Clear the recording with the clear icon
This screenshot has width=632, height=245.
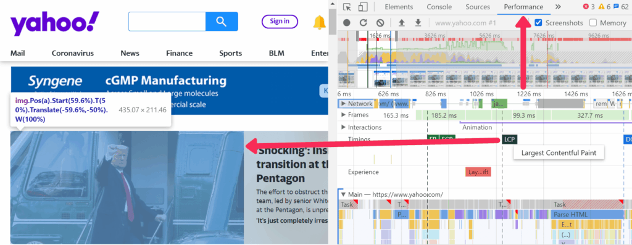(x=380, y=23)
